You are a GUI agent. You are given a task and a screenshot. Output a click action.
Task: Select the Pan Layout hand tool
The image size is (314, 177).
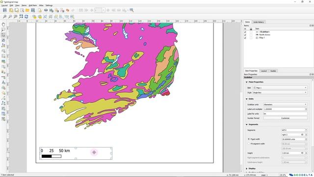coord(3,25)
